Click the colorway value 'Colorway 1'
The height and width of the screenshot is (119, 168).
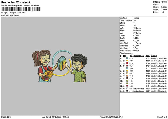(x=15, y=15)
